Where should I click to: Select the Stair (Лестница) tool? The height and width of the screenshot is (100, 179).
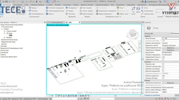coord(70,14)
